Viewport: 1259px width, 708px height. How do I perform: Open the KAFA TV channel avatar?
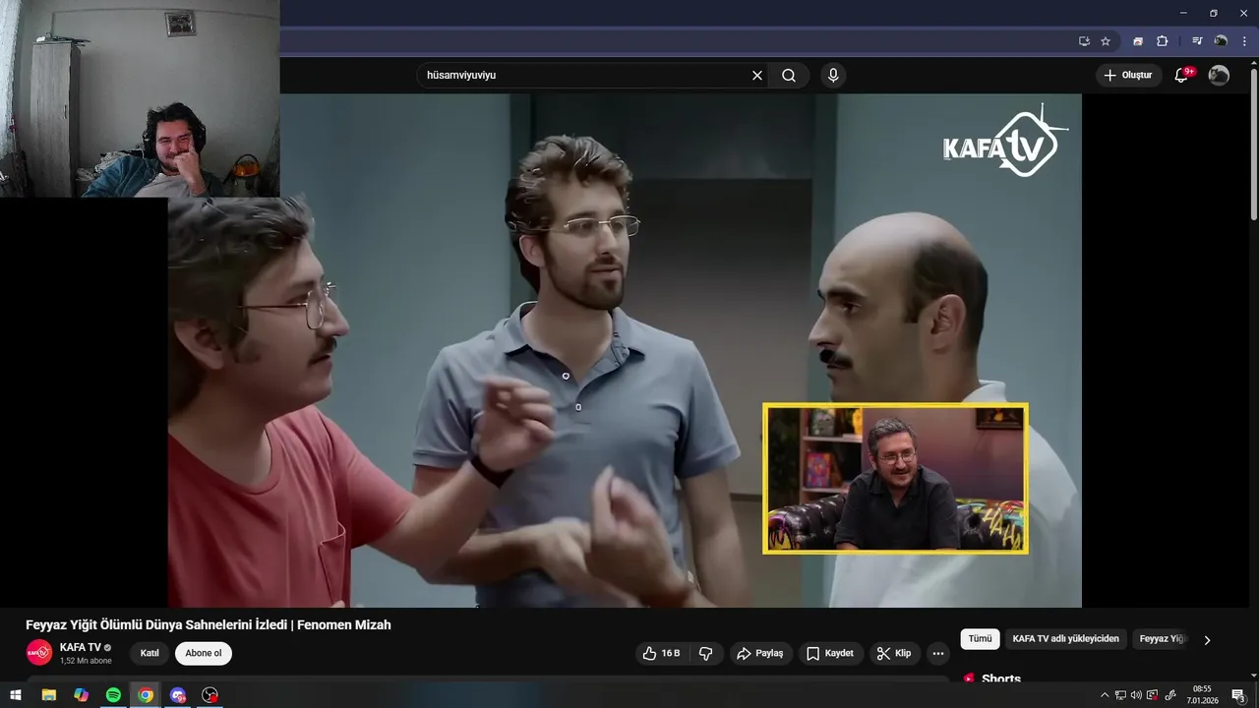pyautogui.click(x=38, y=652)
